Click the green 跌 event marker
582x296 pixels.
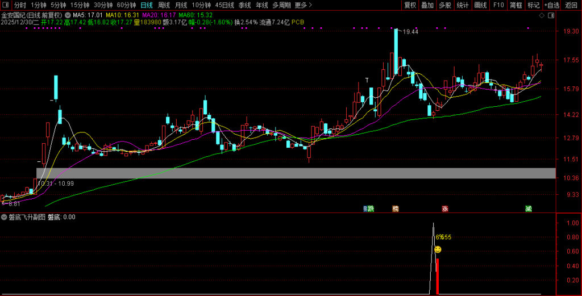pyautogui.click(x=371, y=209)
